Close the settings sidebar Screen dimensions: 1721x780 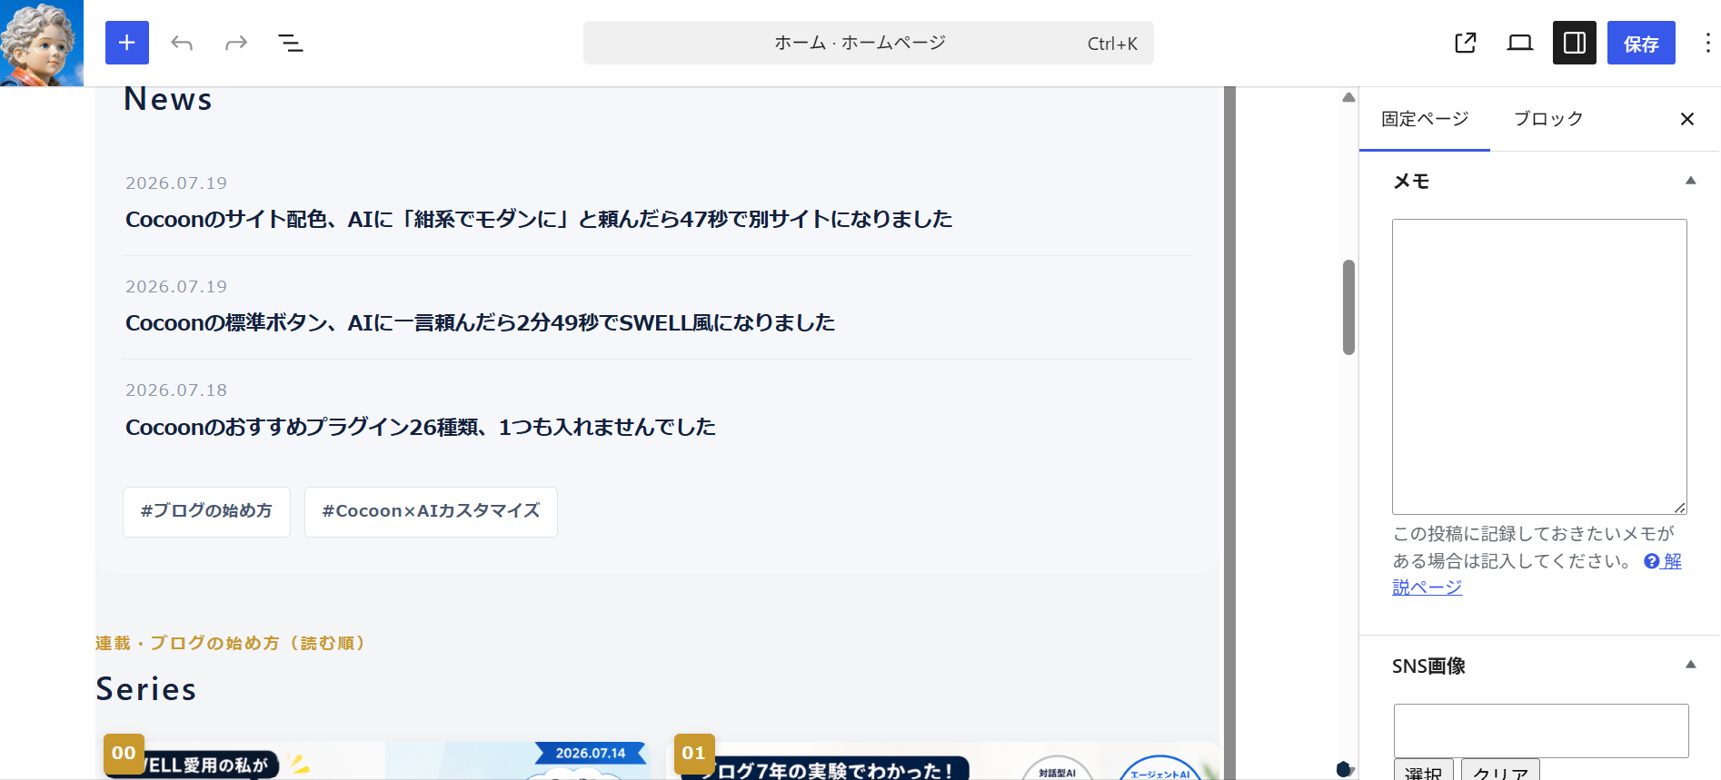1687,119
